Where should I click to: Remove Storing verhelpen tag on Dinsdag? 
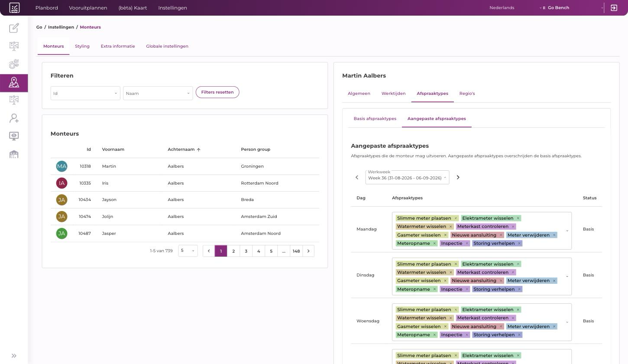(519, 289)
